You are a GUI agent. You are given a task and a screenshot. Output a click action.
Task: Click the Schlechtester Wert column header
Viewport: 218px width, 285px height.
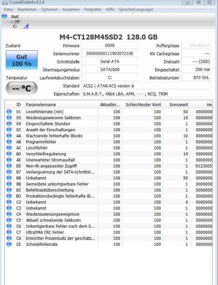point(143,105)
